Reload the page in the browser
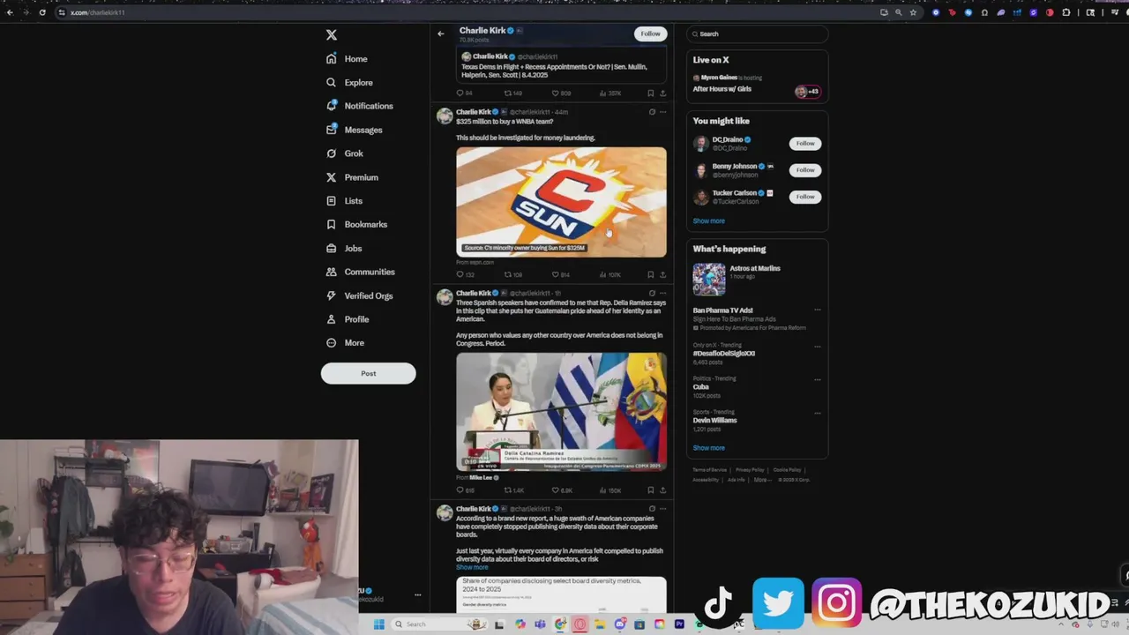The height and width of the screenshot is (635, 1129). click(41, 12)
